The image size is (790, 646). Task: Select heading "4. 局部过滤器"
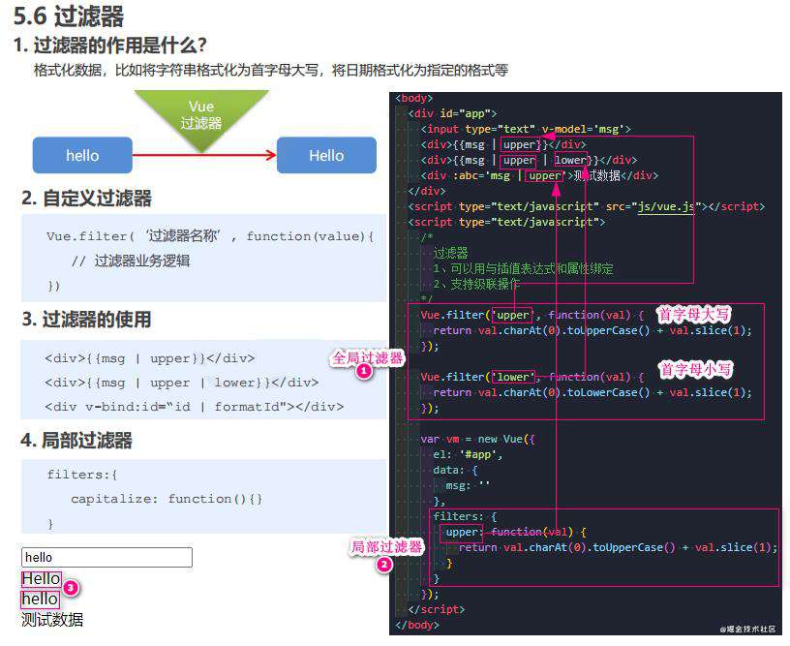click(76, 440)
